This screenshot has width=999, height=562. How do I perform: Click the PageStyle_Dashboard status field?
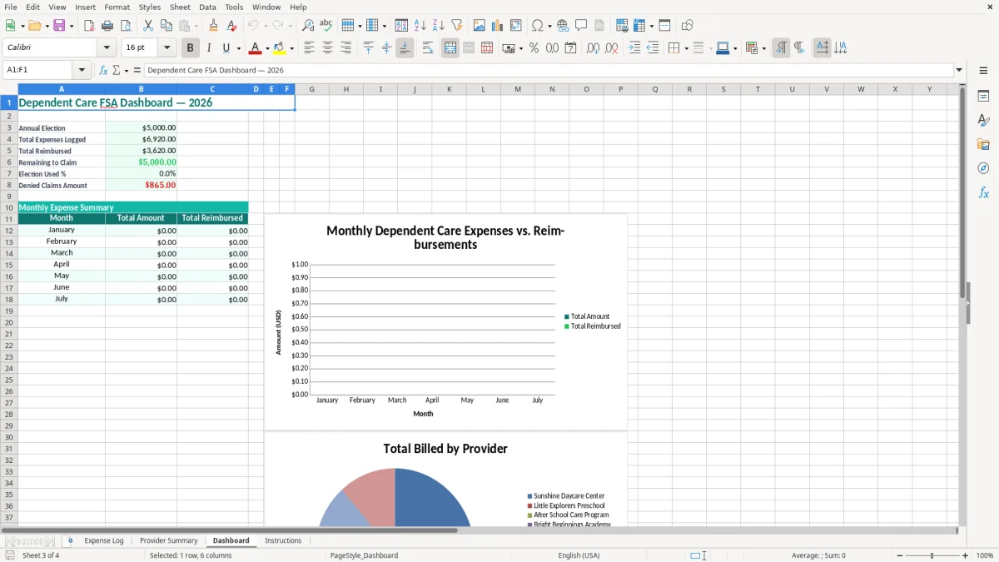pyautogui.click(x=364, y=555)
